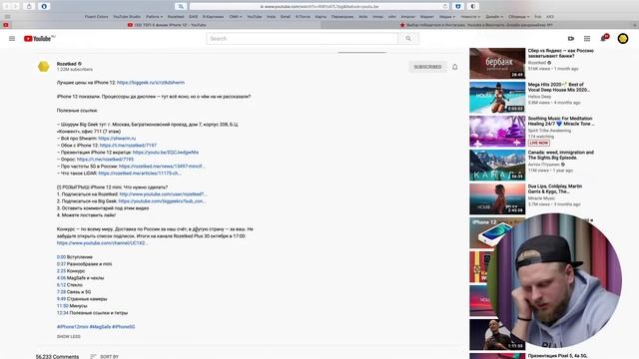Go back with Safari's back arrow
This screenshot has height=359, width=639.
6,6
